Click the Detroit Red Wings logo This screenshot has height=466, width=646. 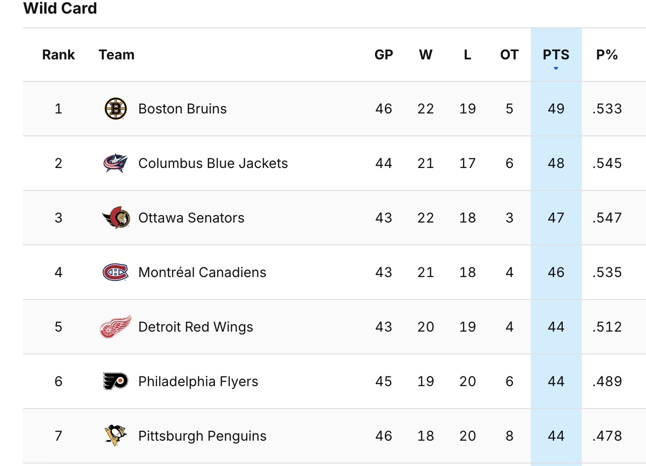[x=116, y=327]
